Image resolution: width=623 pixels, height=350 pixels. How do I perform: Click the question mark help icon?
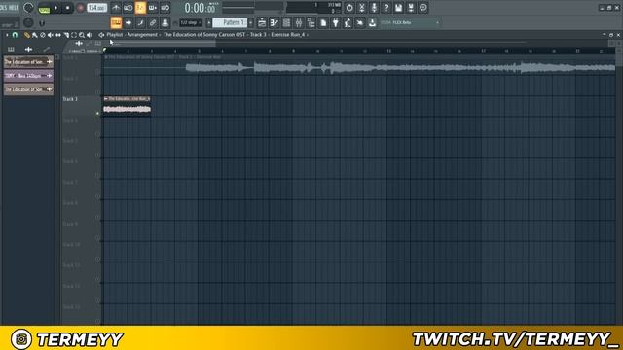click(386, 8)
